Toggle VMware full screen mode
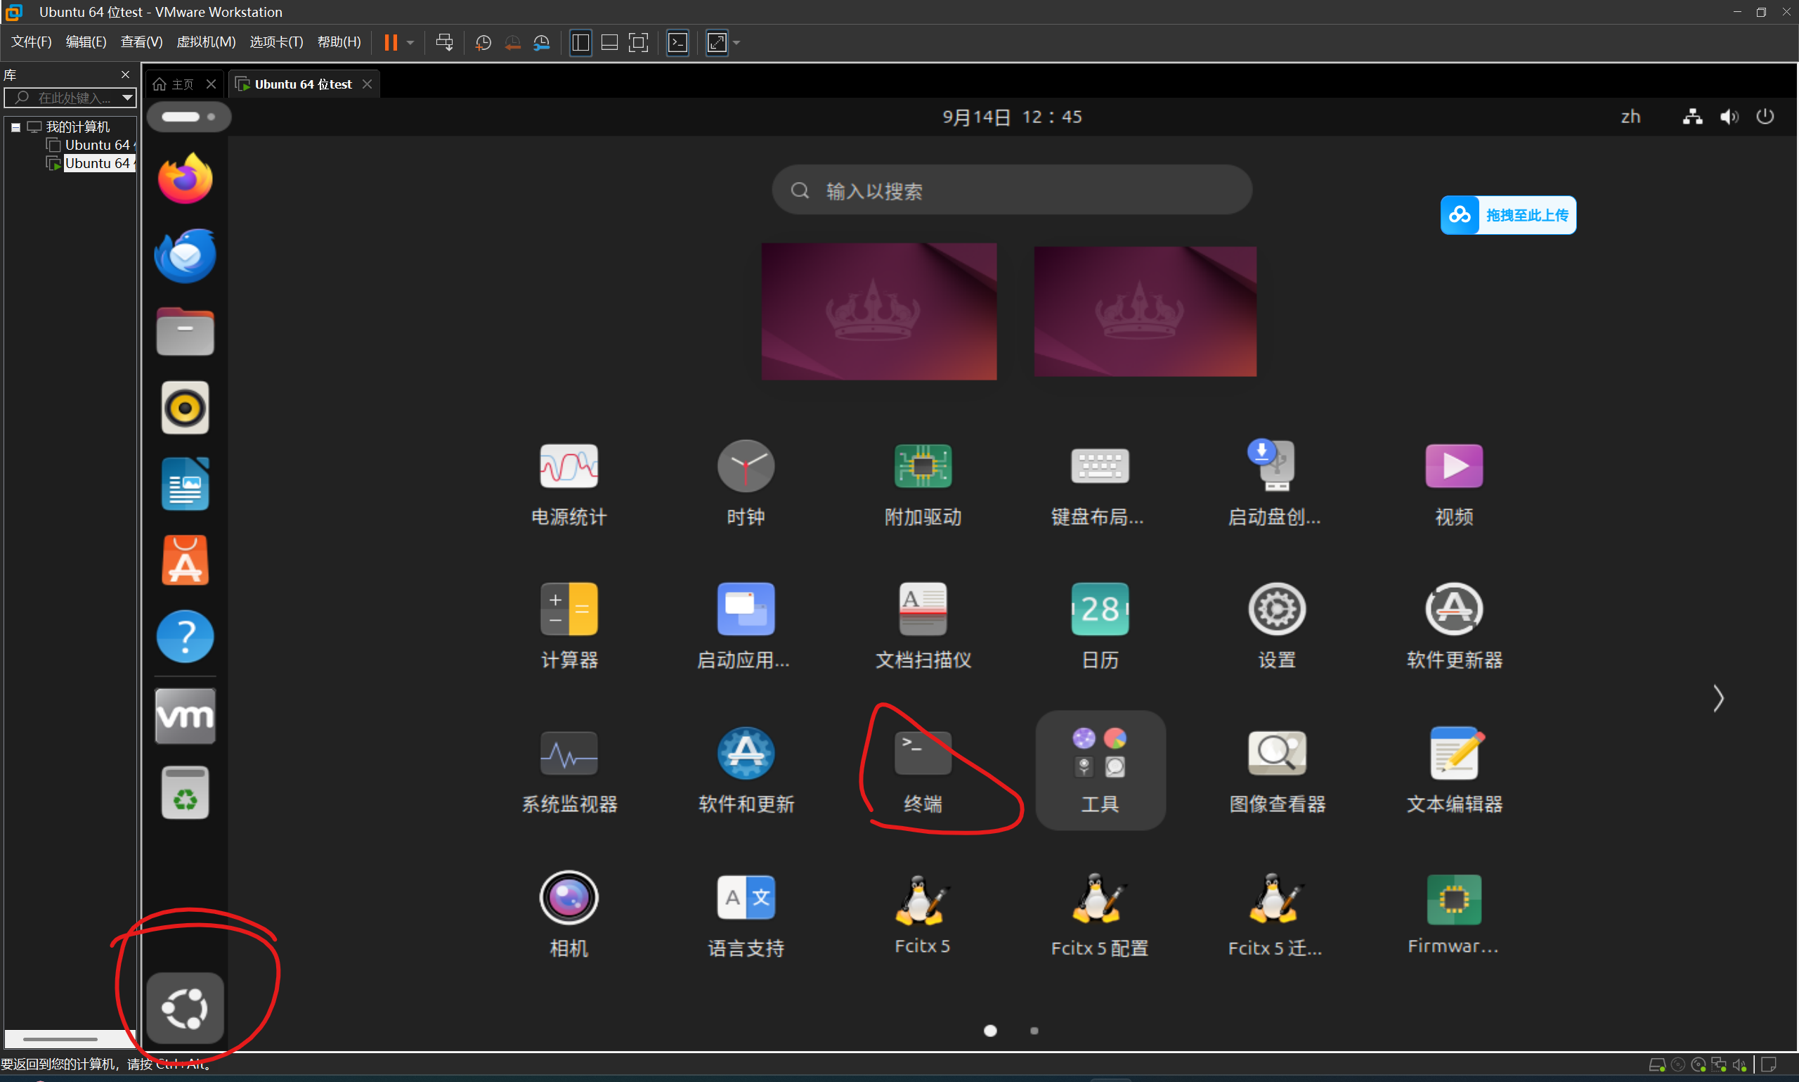 click(638, 42)
